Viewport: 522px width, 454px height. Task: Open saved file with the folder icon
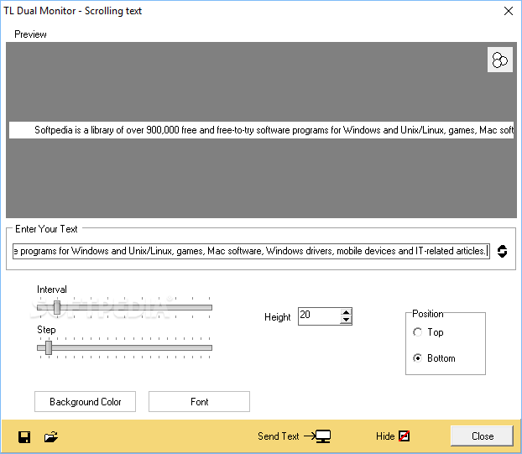[x=51, y=436]
